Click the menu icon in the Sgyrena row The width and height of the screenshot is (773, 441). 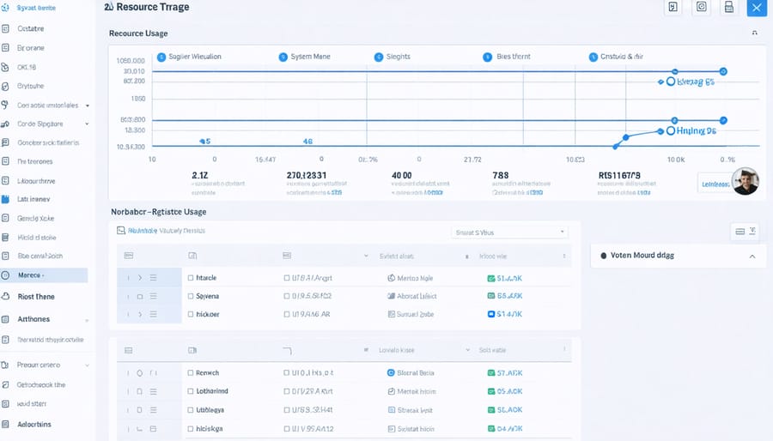click(x=154, y=296)
